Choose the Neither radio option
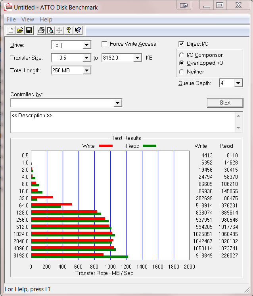 pos(182,72)
